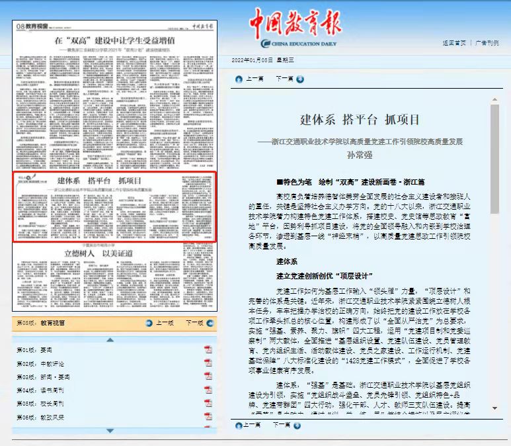
Task: Click the previous article arrow icon at bottom
Action: coord(239,425)
